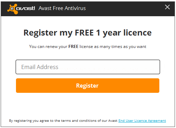Click the Register my FREE 1 year licence heading
This screenshot has height=128, width=176.
87,33
